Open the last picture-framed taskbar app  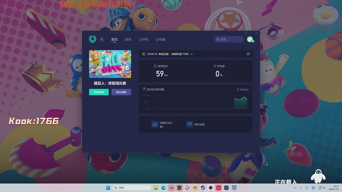coord(234,188)
